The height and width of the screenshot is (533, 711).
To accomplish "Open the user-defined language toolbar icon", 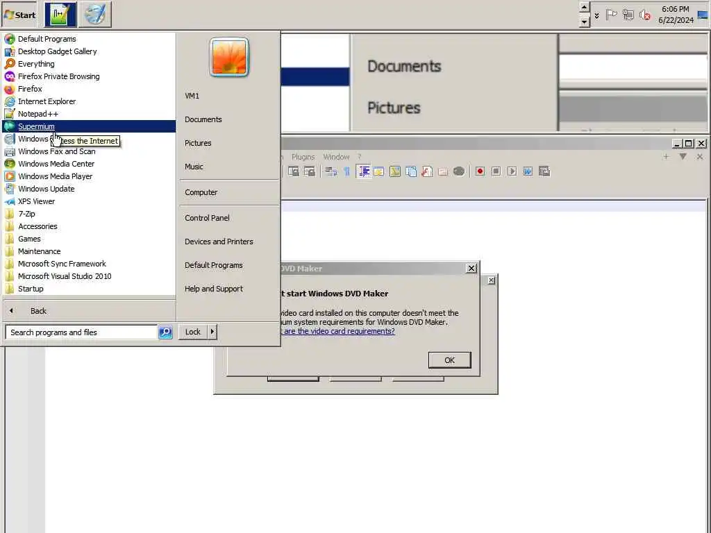I will point(379,171).
